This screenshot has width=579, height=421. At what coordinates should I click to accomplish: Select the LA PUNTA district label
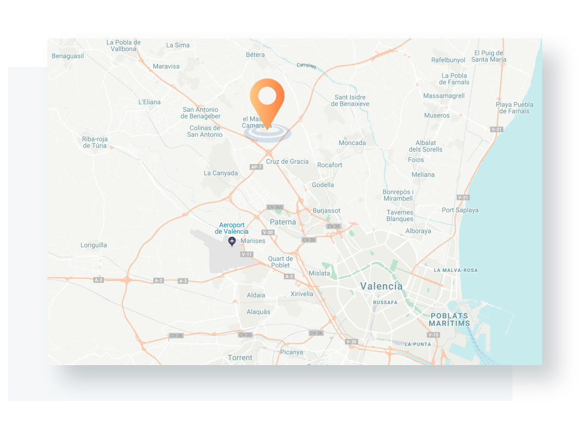pos(418,344)
